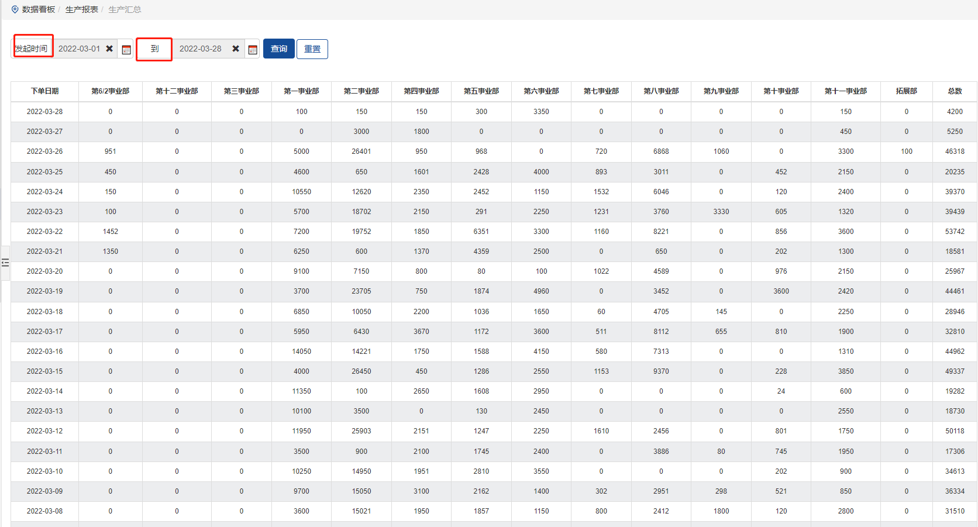Focus the start date field showing 2022-03-01

click(79, 49)
